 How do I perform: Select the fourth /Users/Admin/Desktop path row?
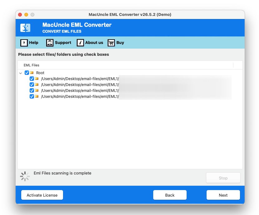(x=80, y=97)
